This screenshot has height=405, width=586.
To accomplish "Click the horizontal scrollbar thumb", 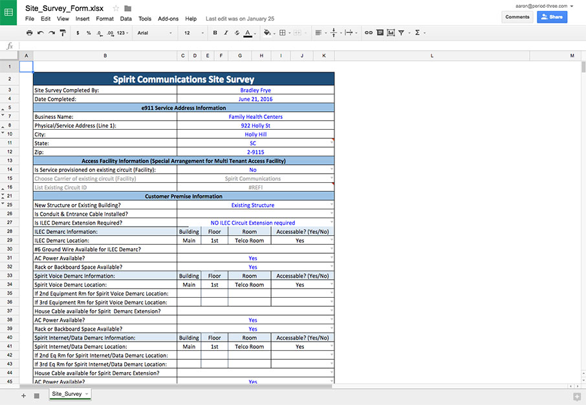I will click(176, 386).
